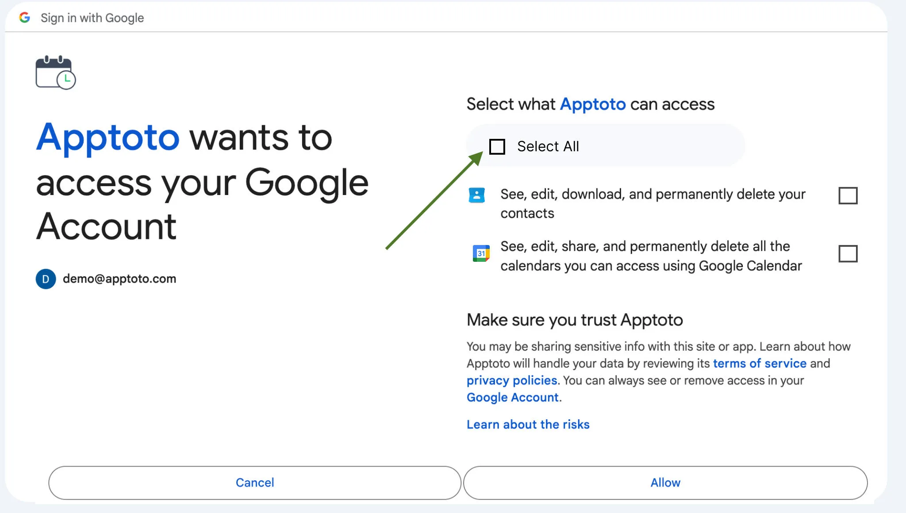The height and width of the screenshot is (513, 906).
Task: Enable the Google Calendar access checkbox
Action: pyautogui.click(x=848, y=253)
